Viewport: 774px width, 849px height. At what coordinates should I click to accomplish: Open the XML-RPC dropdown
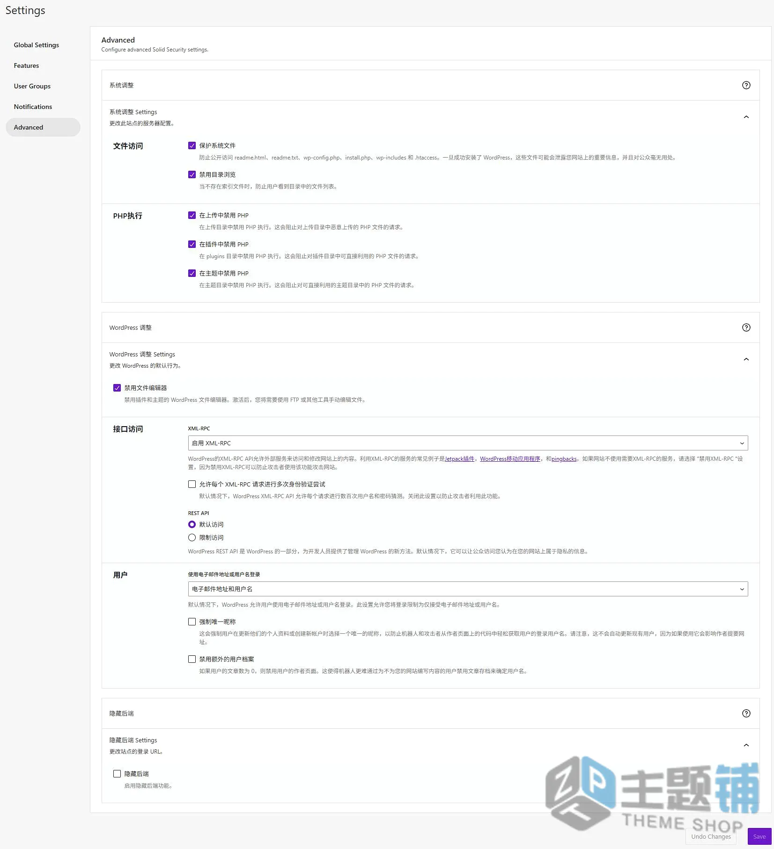click(468, 443)
